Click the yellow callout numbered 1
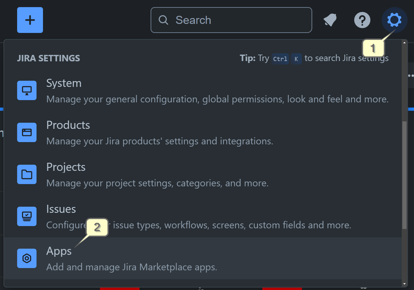Image resolution: width=414 pixels, height=290 pixels. point(373,48)
